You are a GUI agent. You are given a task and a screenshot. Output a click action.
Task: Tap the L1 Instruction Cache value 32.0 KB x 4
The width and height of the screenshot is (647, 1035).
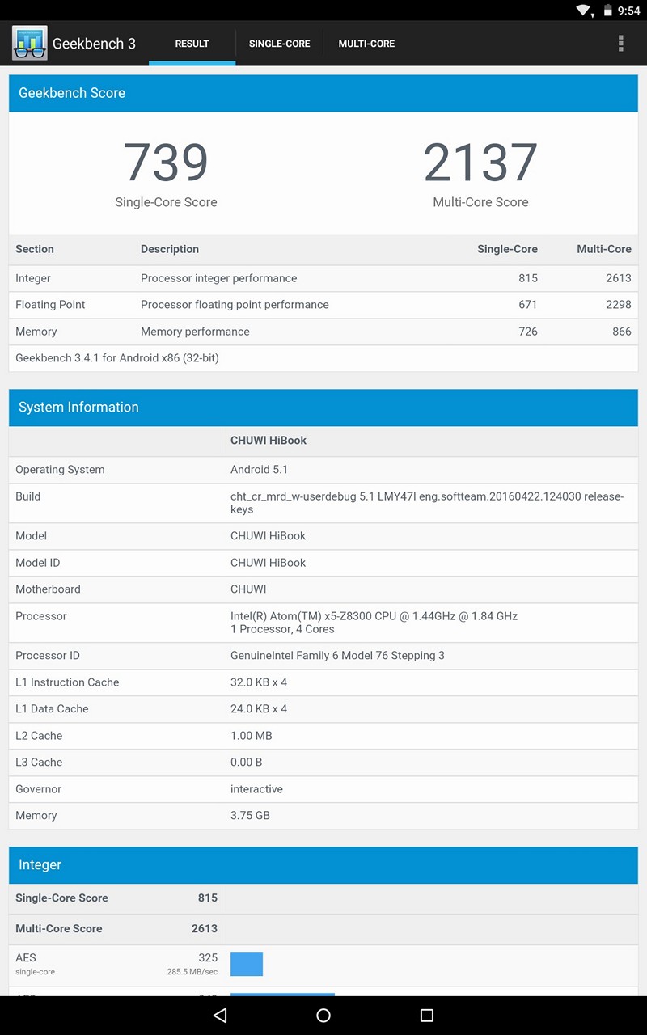[x=259, y=682]
